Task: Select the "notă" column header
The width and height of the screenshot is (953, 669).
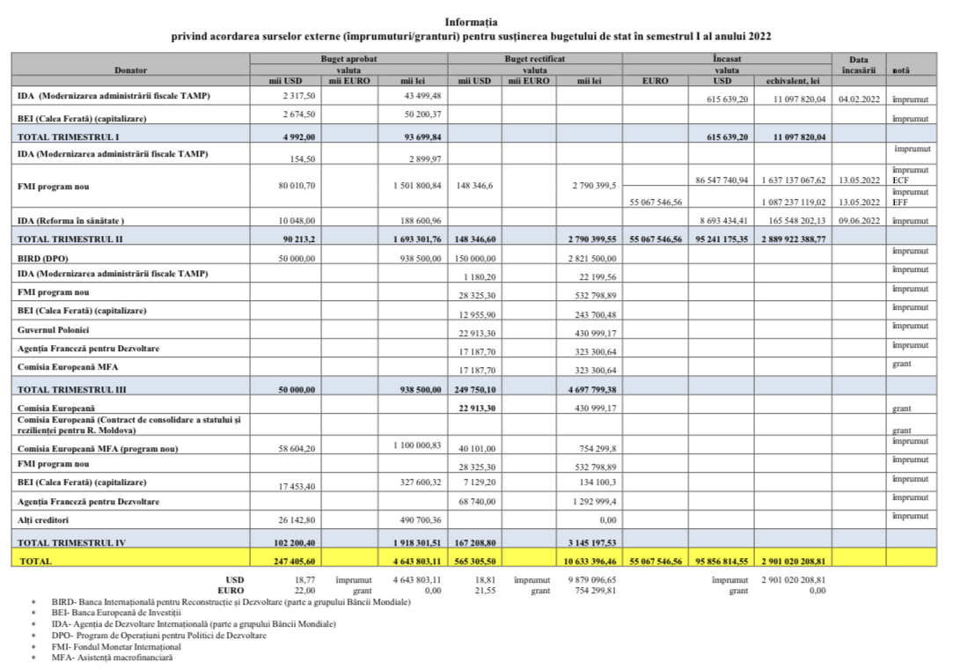Action: point(901,69)
